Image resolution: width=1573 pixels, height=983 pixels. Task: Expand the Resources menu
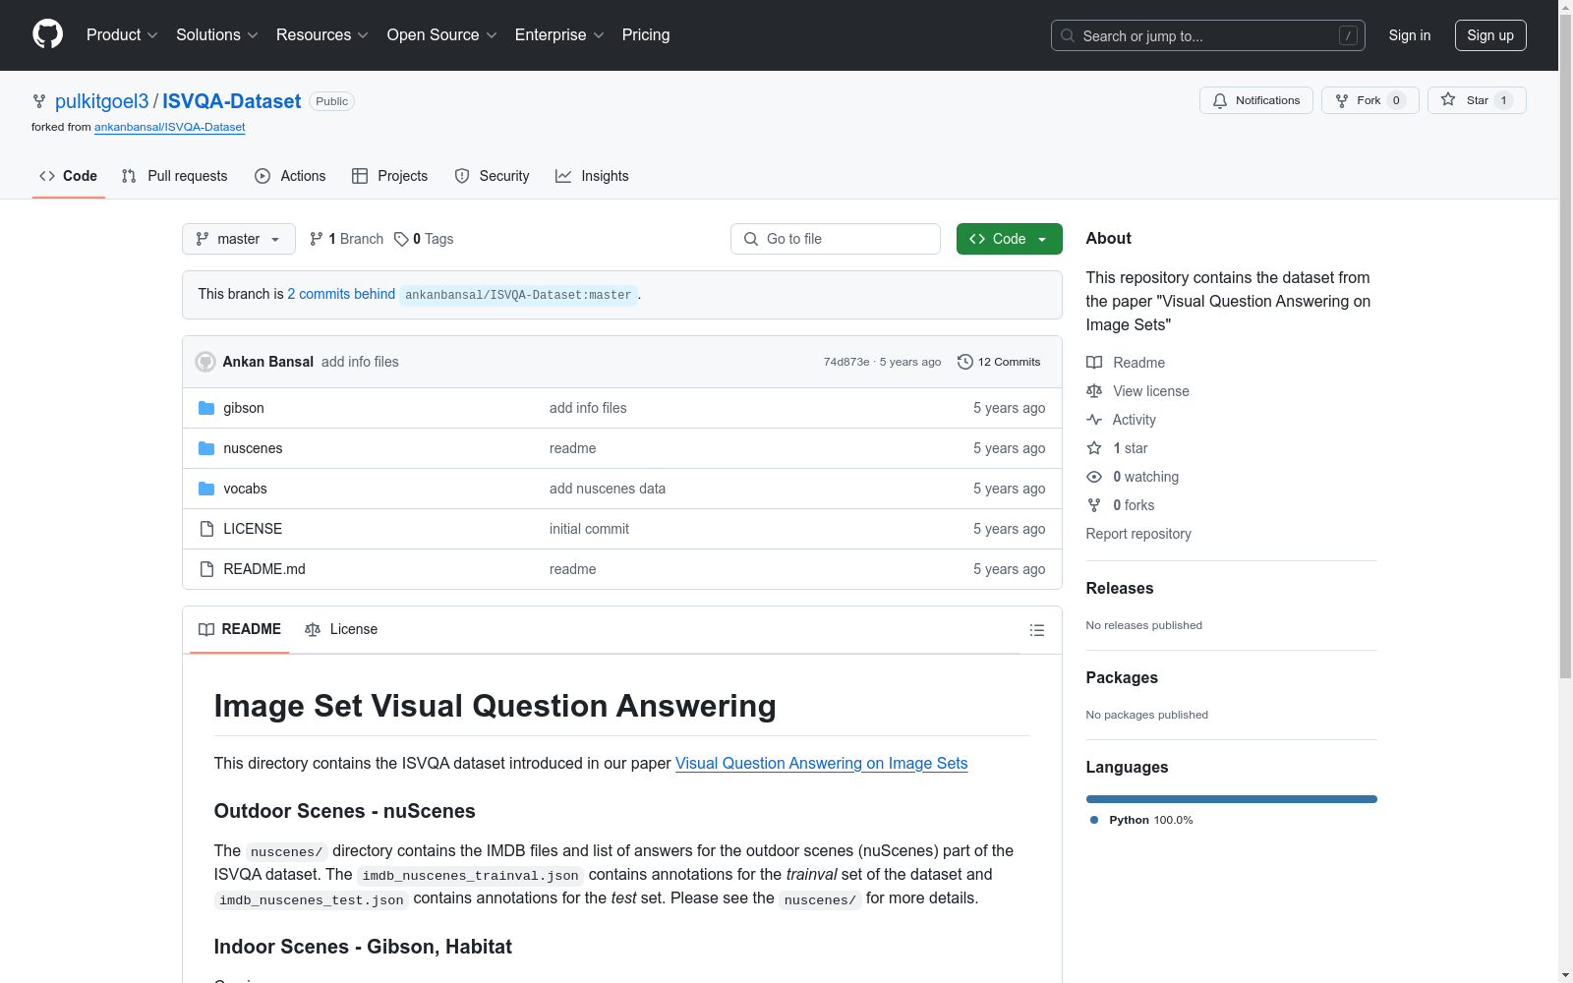pyautogui.click(x=322, y=35)
